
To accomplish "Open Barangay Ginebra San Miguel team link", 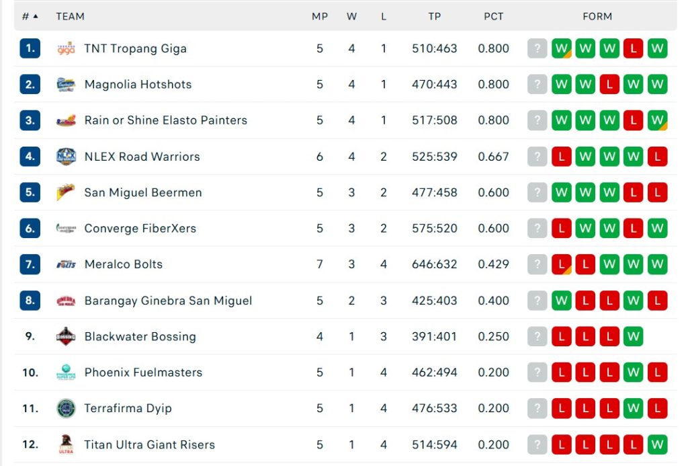I will (168, 301).
